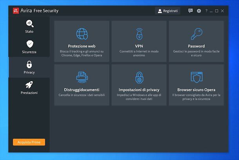The height and width of the screenshot is (160, 239).
Task: Select the Privacy padlock icon
Action: pos(29,65)
